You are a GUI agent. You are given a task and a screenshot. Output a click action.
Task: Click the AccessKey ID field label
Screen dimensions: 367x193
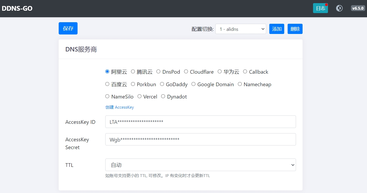coord(80,122)
